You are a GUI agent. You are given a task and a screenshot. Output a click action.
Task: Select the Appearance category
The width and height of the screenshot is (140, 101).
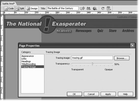(27, 56)
